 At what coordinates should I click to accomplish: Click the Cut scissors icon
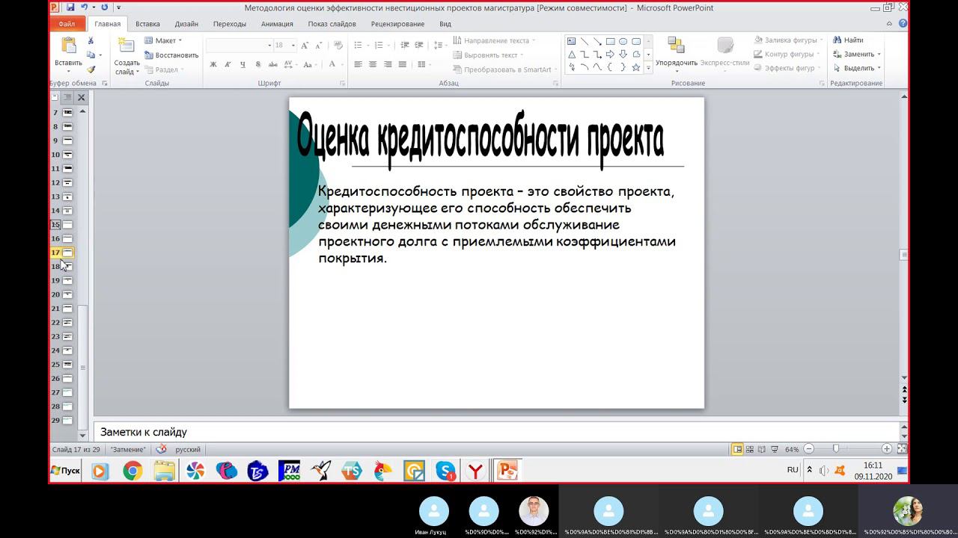click(91, 41)
